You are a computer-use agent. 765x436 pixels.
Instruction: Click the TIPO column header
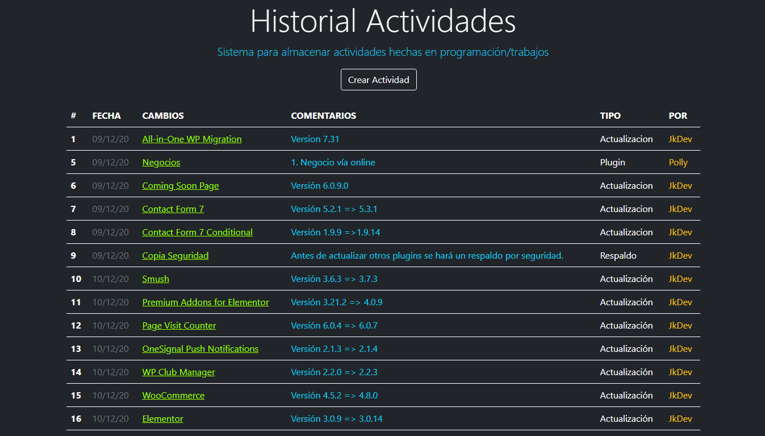pyautogui.click(x=611, y=116)
